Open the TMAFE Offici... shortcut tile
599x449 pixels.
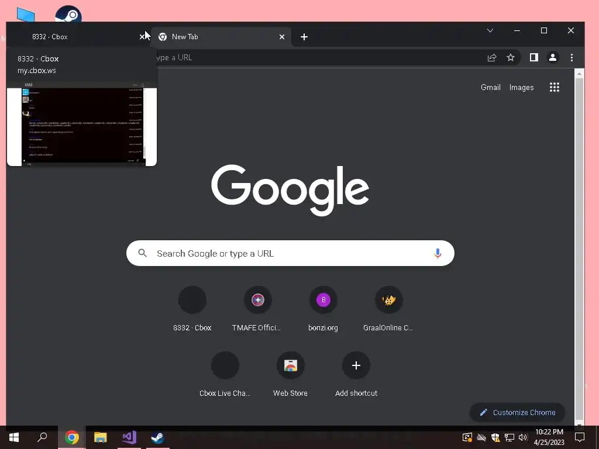tap(257, 309)
